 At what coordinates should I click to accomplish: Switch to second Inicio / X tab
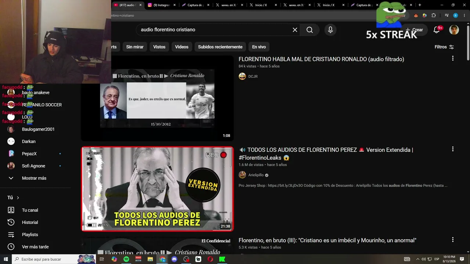[330, 5]
